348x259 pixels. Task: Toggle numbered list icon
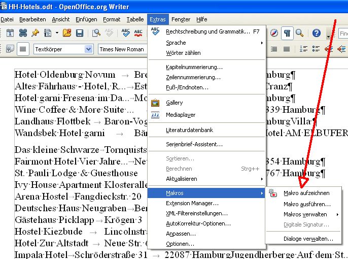pos(303,49)
